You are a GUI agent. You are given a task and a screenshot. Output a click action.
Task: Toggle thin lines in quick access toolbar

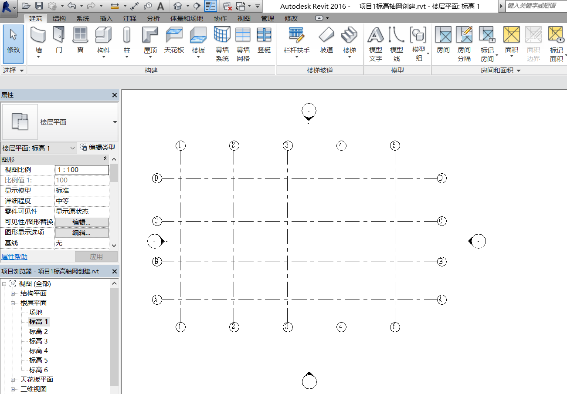click(x=211, y=6)
